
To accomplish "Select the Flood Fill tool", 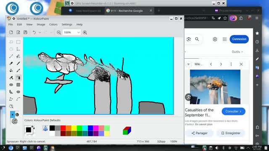I will tap(11, 70).
